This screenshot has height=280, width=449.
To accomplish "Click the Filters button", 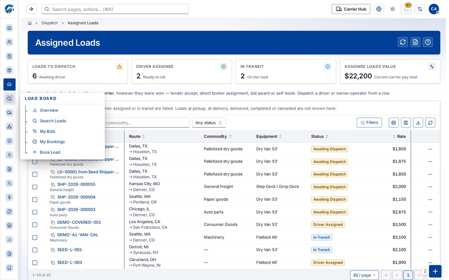I will (369, 122).
